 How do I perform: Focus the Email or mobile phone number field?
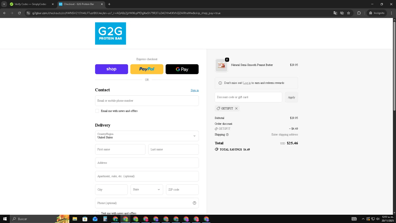[x=147, y=101]
